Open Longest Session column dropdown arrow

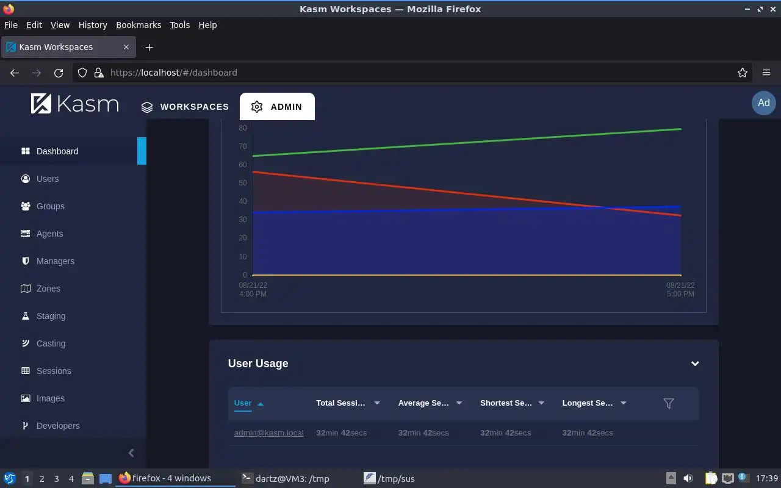tap(624, 403)
